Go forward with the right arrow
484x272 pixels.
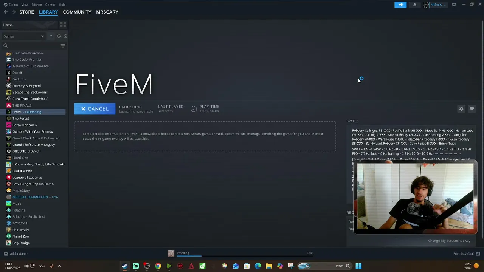coord(14,12)
